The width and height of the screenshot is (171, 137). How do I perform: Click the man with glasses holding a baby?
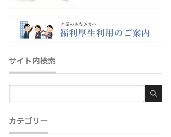50,32
